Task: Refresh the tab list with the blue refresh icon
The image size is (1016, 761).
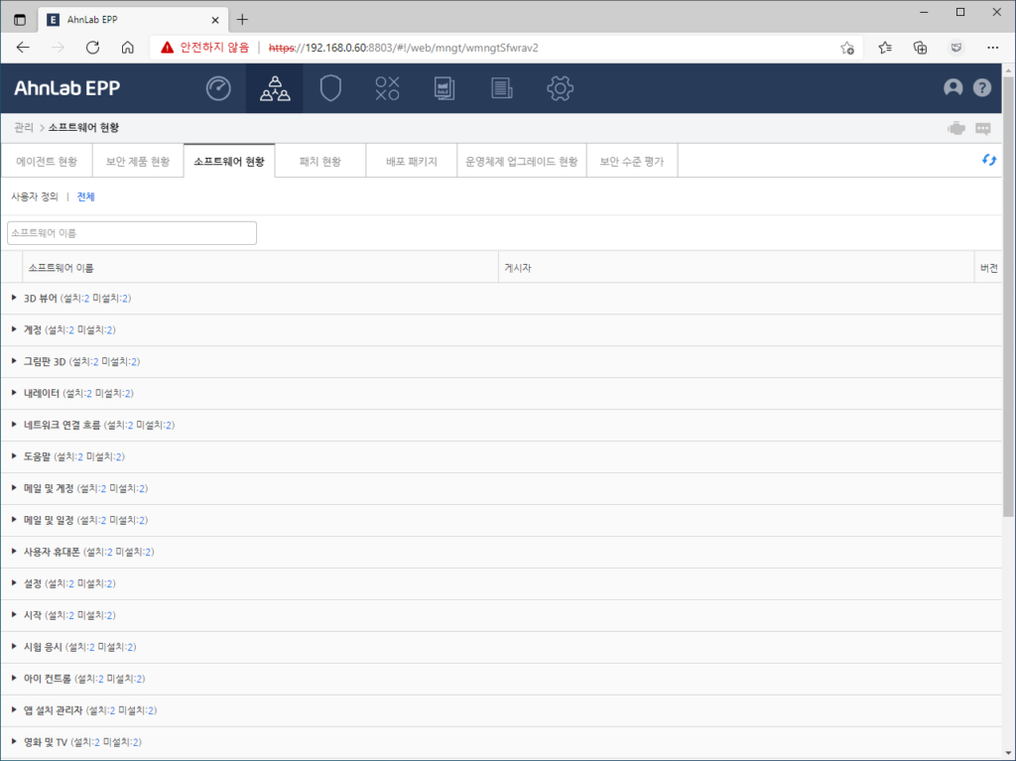Action: (x=988, y=158)
